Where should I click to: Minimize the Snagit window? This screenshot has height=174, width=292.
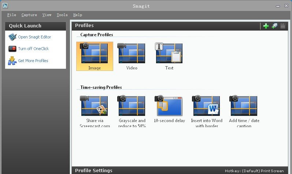[x=278, y=6]
